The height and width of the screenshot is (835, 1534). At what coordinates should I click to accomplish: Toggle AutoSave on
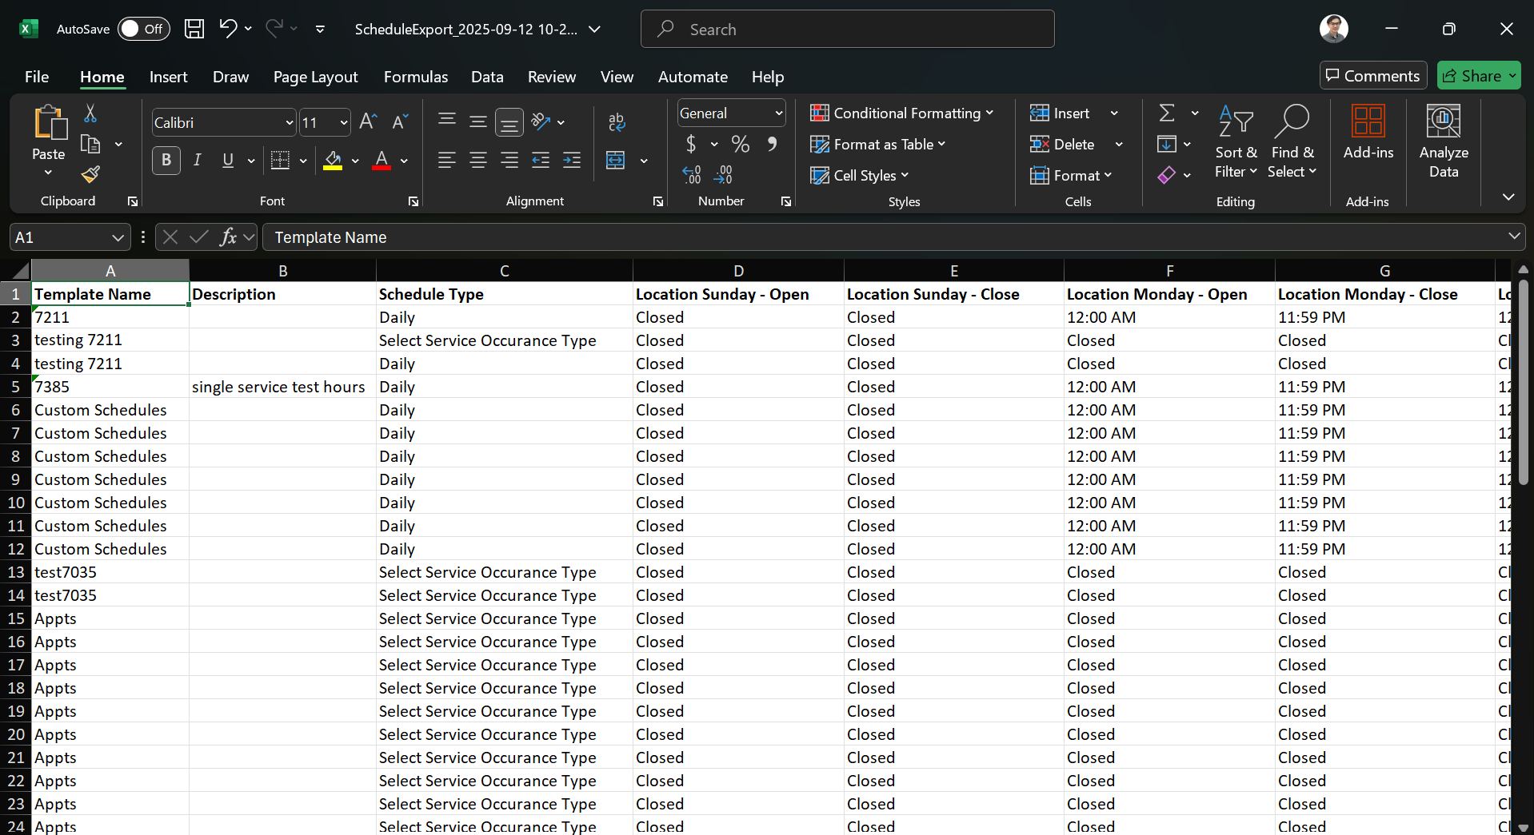pyautogui.click(x=142, y=28)
